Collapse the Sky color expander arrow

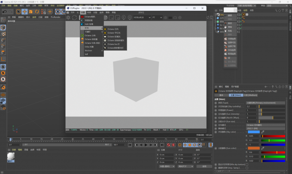click(x=246, y=132)
